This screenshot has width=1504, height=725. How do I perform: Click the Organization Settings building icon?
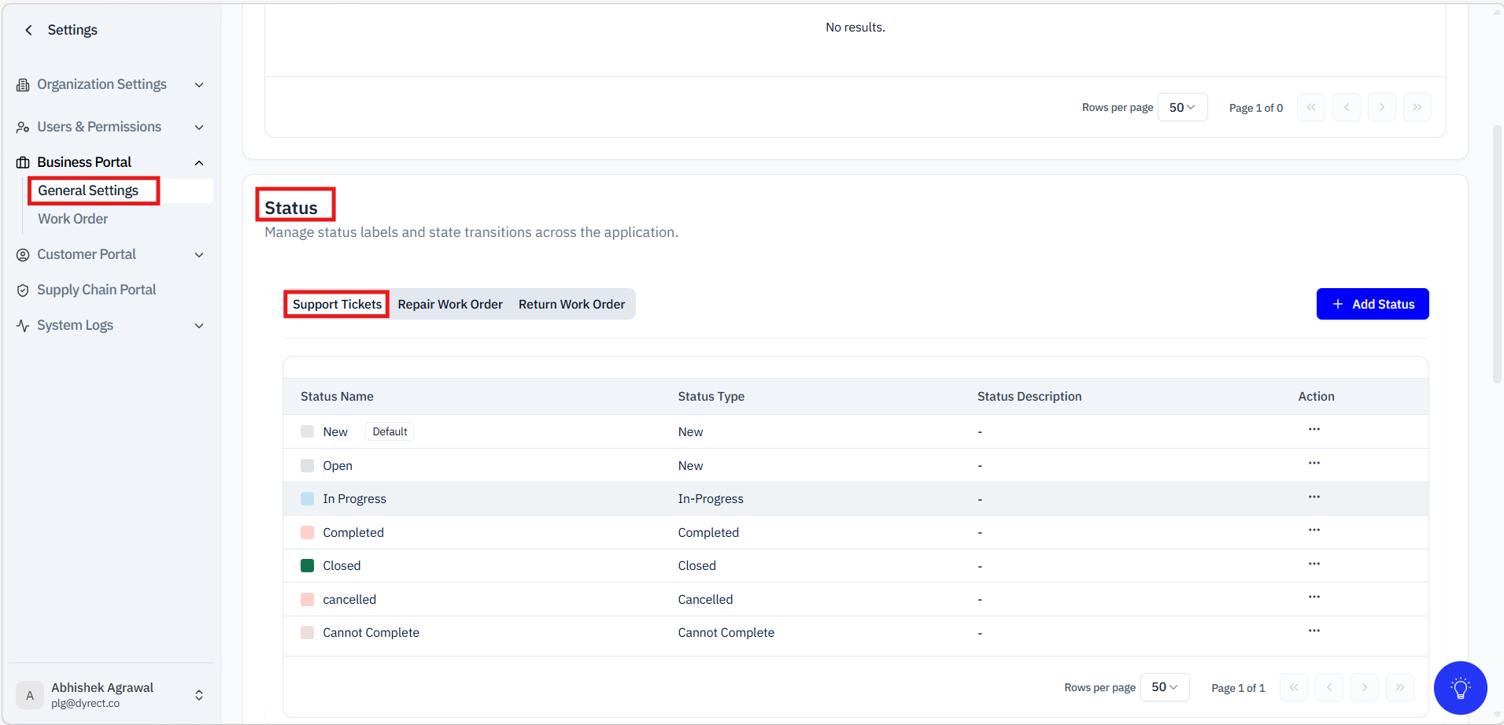pos(23,85)
